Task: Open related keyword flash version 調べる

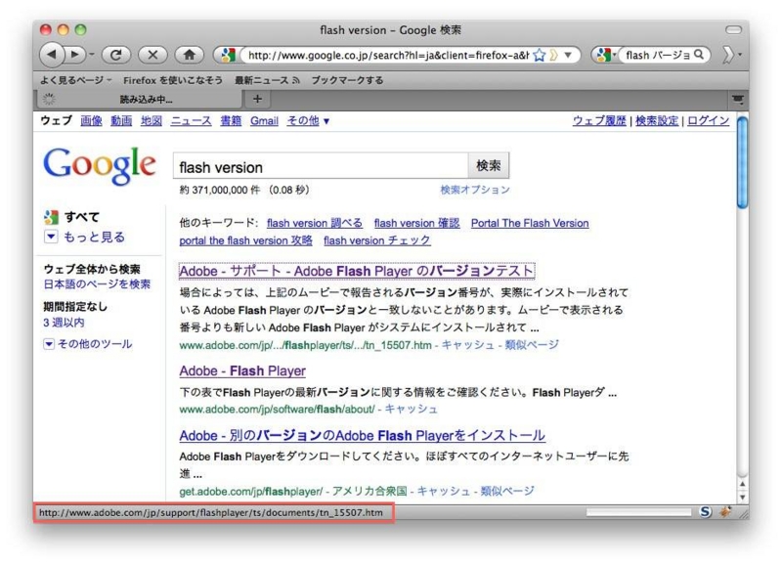Action: coord(315,223)
